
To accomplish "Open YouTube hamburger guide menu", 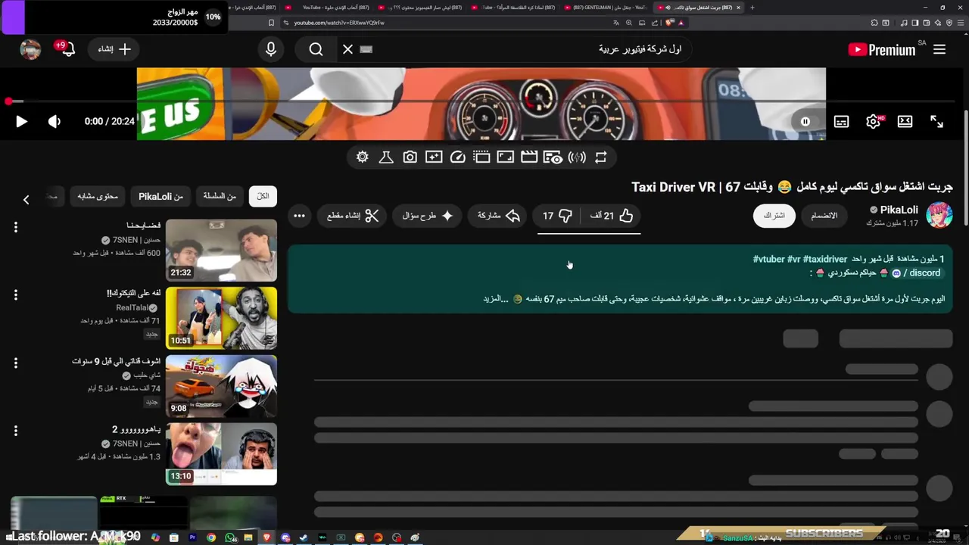I will click(x=939, y=49).
